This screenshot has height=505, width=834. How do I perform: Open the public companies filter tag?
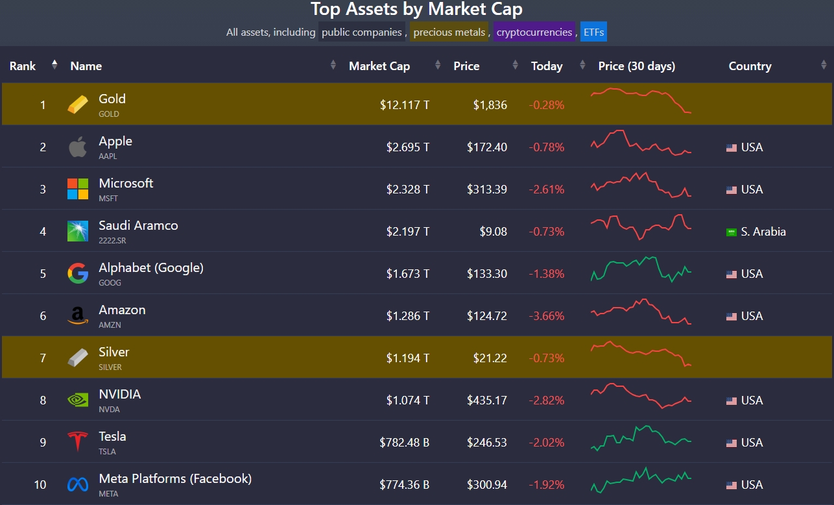362,32
